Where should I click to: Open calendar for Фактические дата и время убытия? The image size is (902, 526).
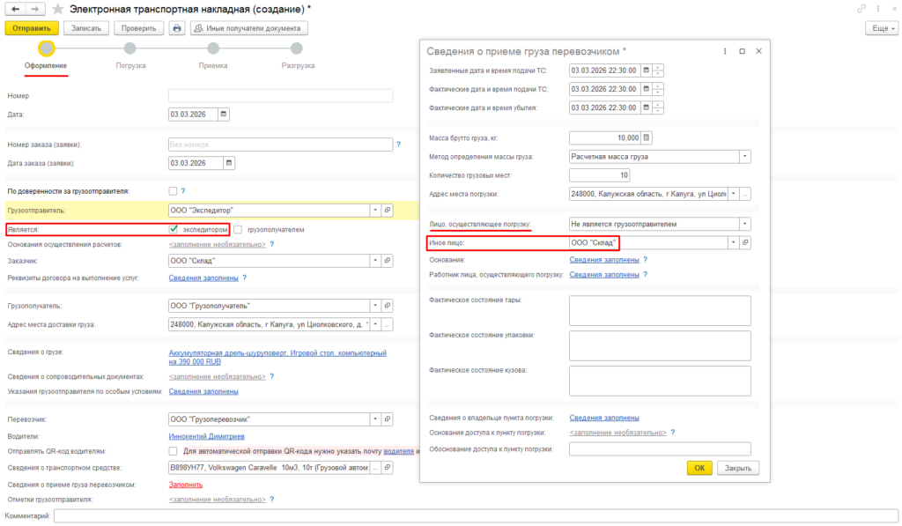pyautogui.click(x=647, y=107)
